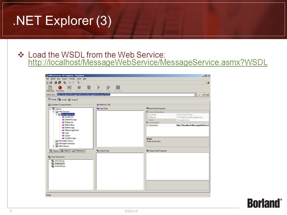Click the Invoke toolbar icon
This screenshot has height=215, width=287.
tap(70, 89)
